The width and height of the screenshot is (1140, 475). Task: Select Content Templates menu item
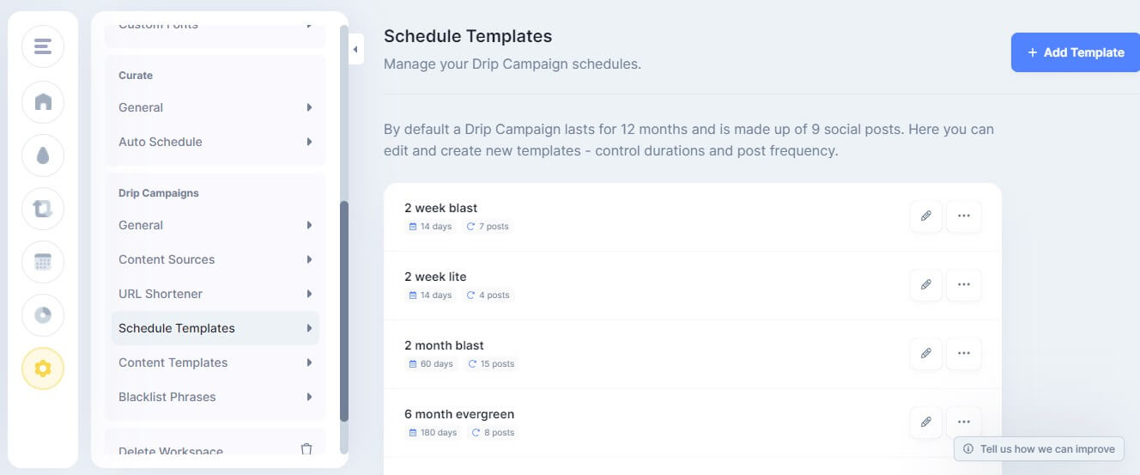point(173,362)
